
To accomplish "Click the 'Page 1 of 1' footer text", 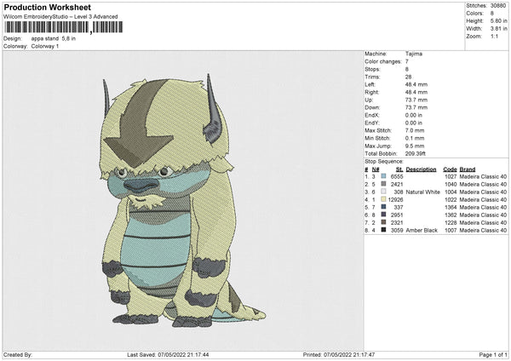I will pos(493,354).
